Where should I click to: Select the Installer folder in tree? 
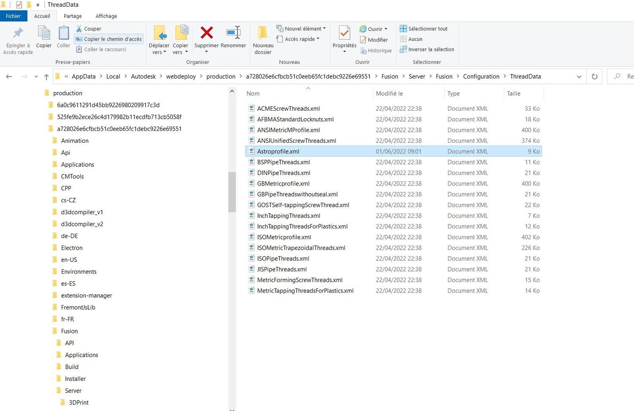tap(75, 379)
